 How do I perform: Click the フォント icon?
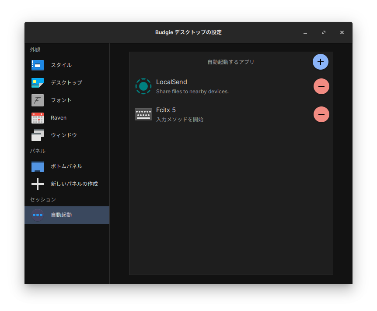(38, 100)
